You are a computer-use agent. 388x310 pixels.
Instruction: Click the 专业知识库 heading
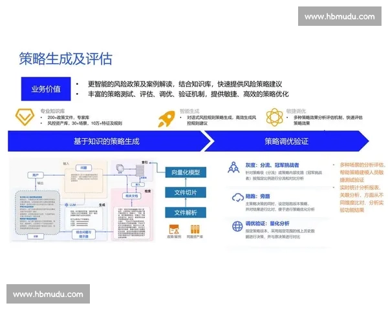[53, 111]
